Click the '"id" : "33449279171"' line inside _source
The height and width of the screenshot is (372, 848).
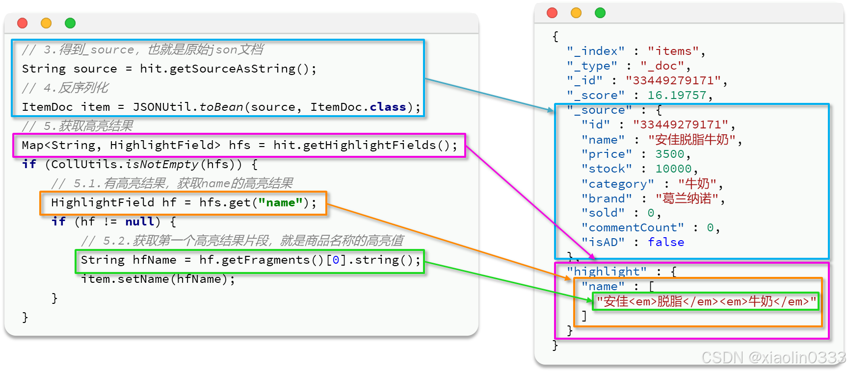(659, 124)
